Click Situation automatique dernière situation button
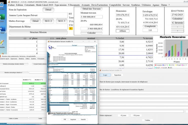The height and width of the screenshot is (125, 188). point(13,64)
